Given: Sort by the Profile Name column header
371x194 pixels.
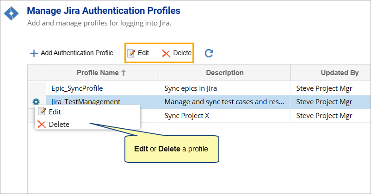Looking at the screenshot, I should click(102, 73).
